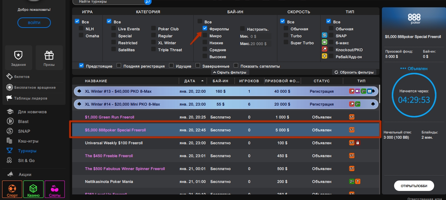Sort by the ДАТА column arrow
Screen dimensions: 446x200
(202, 81)
